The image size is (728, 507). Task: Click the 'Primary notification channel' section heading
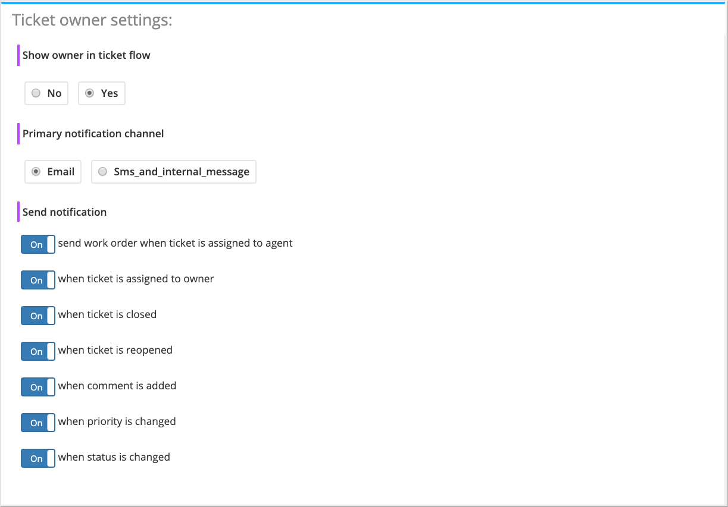pyautogui.click(x=93, y=134)
